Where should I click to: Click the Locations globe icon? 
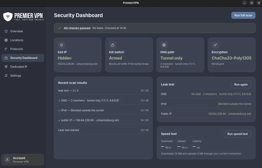[x=6, y=40]
